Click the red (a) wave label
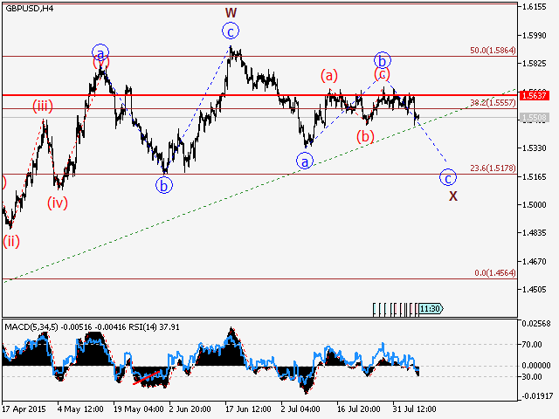The image size is (559, 419). tap(328, 76)
